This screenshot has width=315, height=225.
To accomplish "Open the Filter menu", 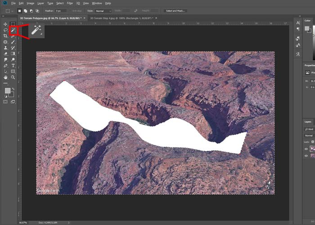I will tap(70, 3).
